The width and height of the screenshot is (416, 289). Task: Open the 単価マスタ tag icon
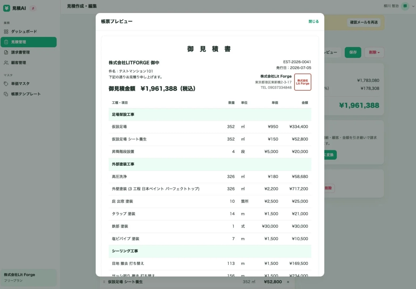(6, 84)
